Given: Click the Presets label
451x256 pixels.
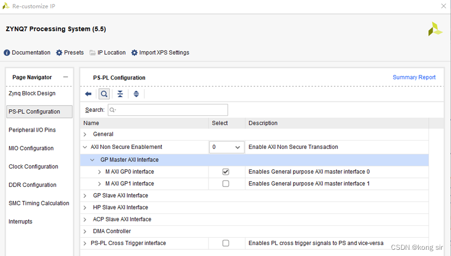Looking at the screenshot, I should pos(74,53).
